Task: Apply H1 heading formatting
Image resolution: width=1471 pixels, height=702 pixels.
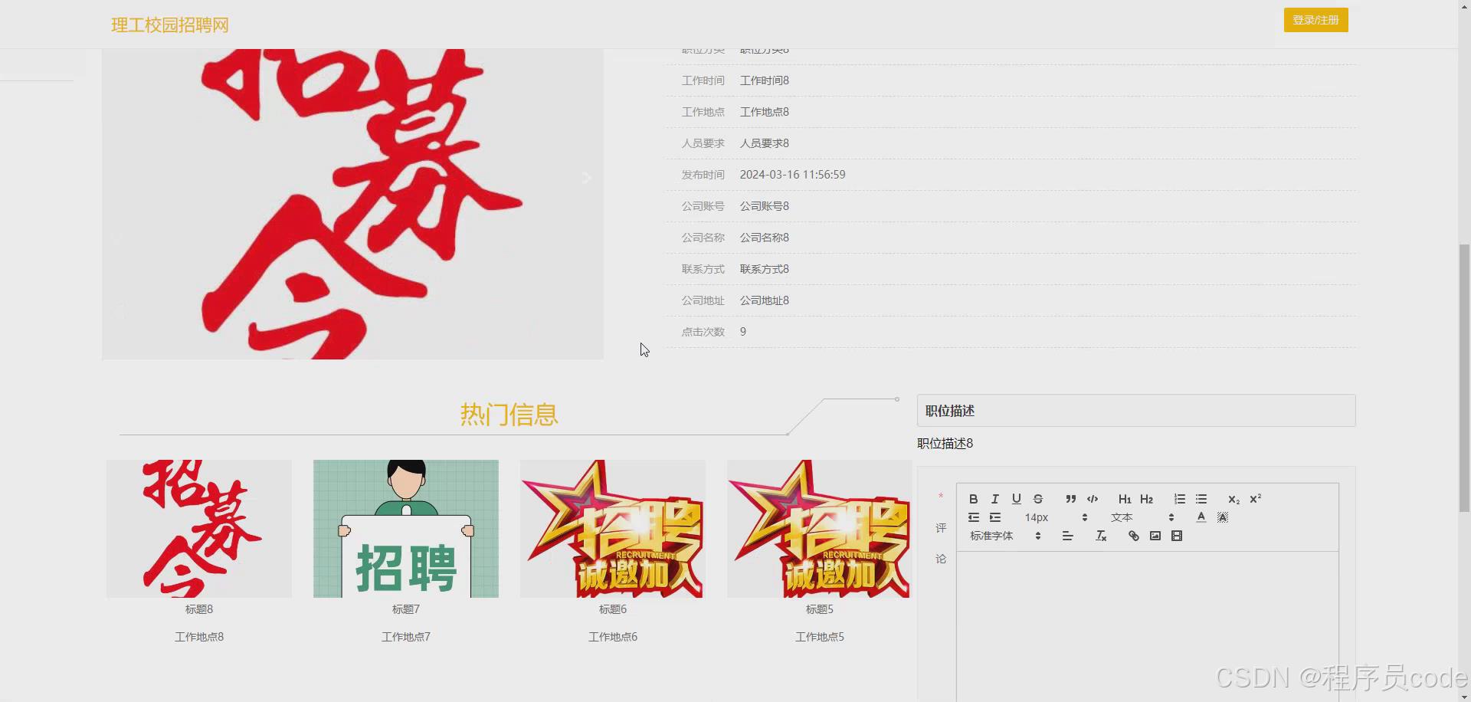Action: pyautogui.click(x=1124, y=499)
